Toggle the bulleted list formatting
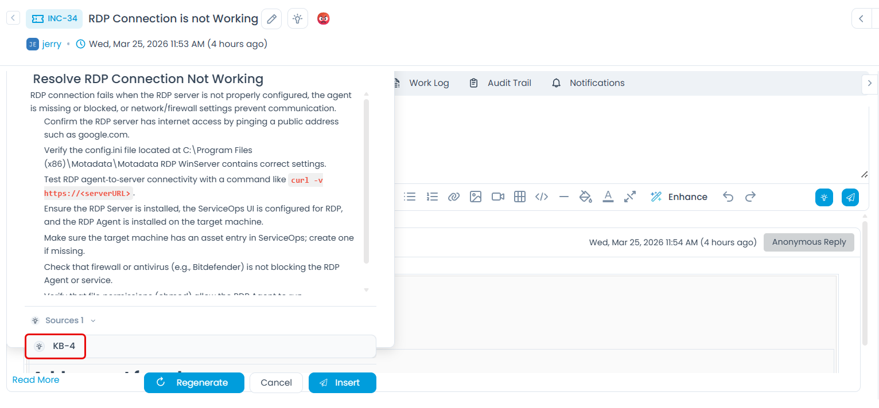The width and height of the screenshot is (879, 408). (410, 197)
